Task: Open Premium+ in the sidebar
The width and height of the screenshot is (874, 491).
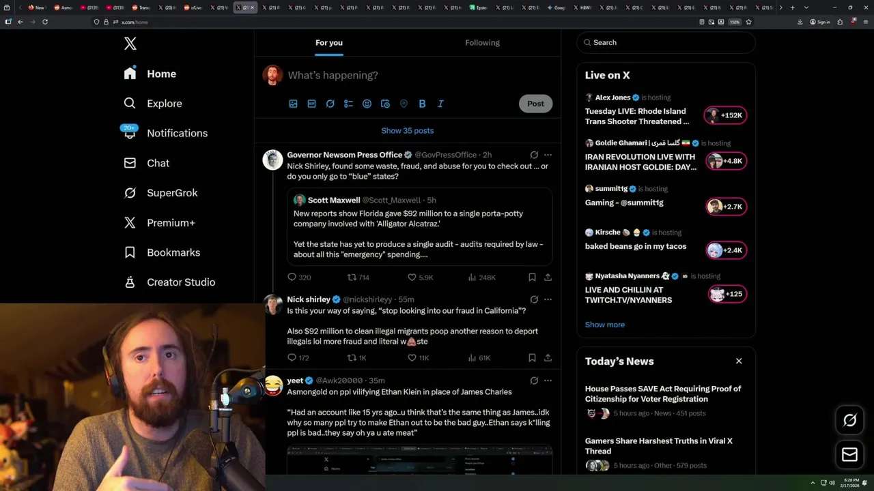Action: [159, 222]
